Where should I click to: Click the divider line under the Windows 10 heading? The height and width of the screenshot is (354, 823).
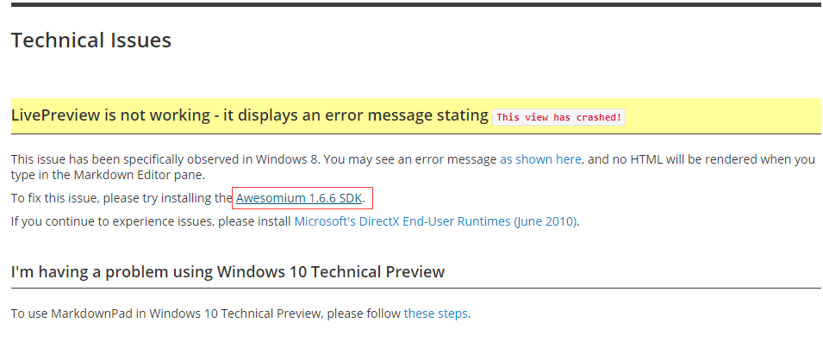pyautogui.click(x=415, y=288)
